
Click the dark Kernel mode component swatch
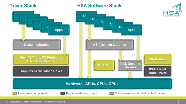62,93
